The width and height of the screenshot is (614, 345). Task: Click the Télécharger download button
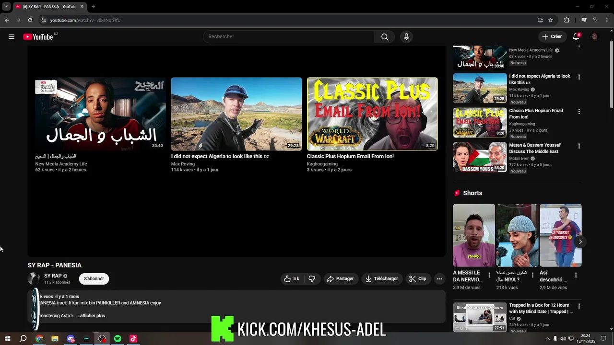tap(381, 279)
